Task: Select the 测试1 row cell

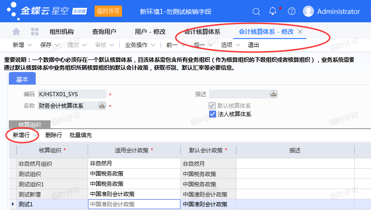Action: [x=52, y=204]
